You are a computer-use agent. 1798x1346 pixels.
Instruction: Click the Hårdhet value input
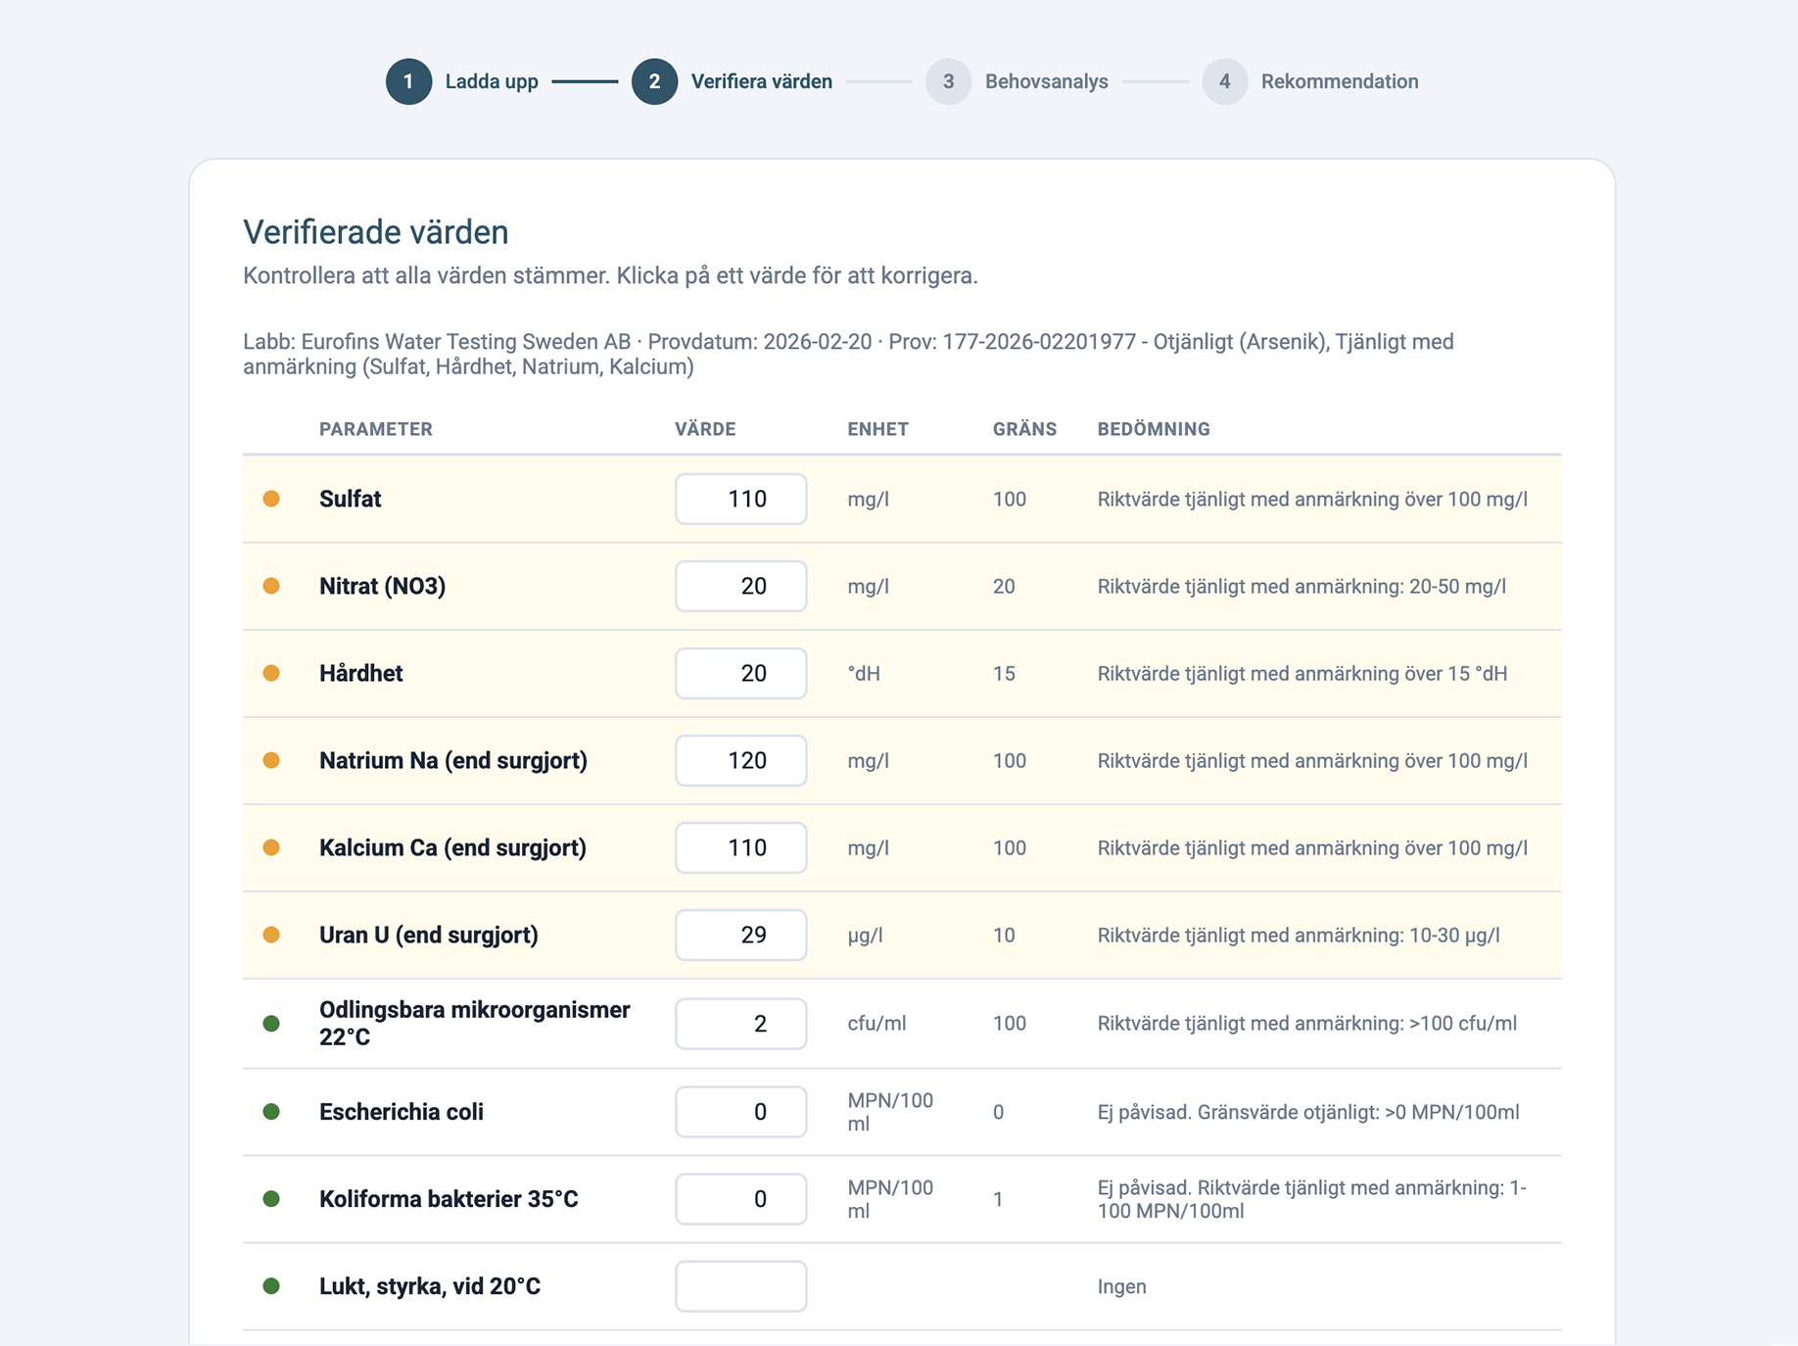pos(740,673)
